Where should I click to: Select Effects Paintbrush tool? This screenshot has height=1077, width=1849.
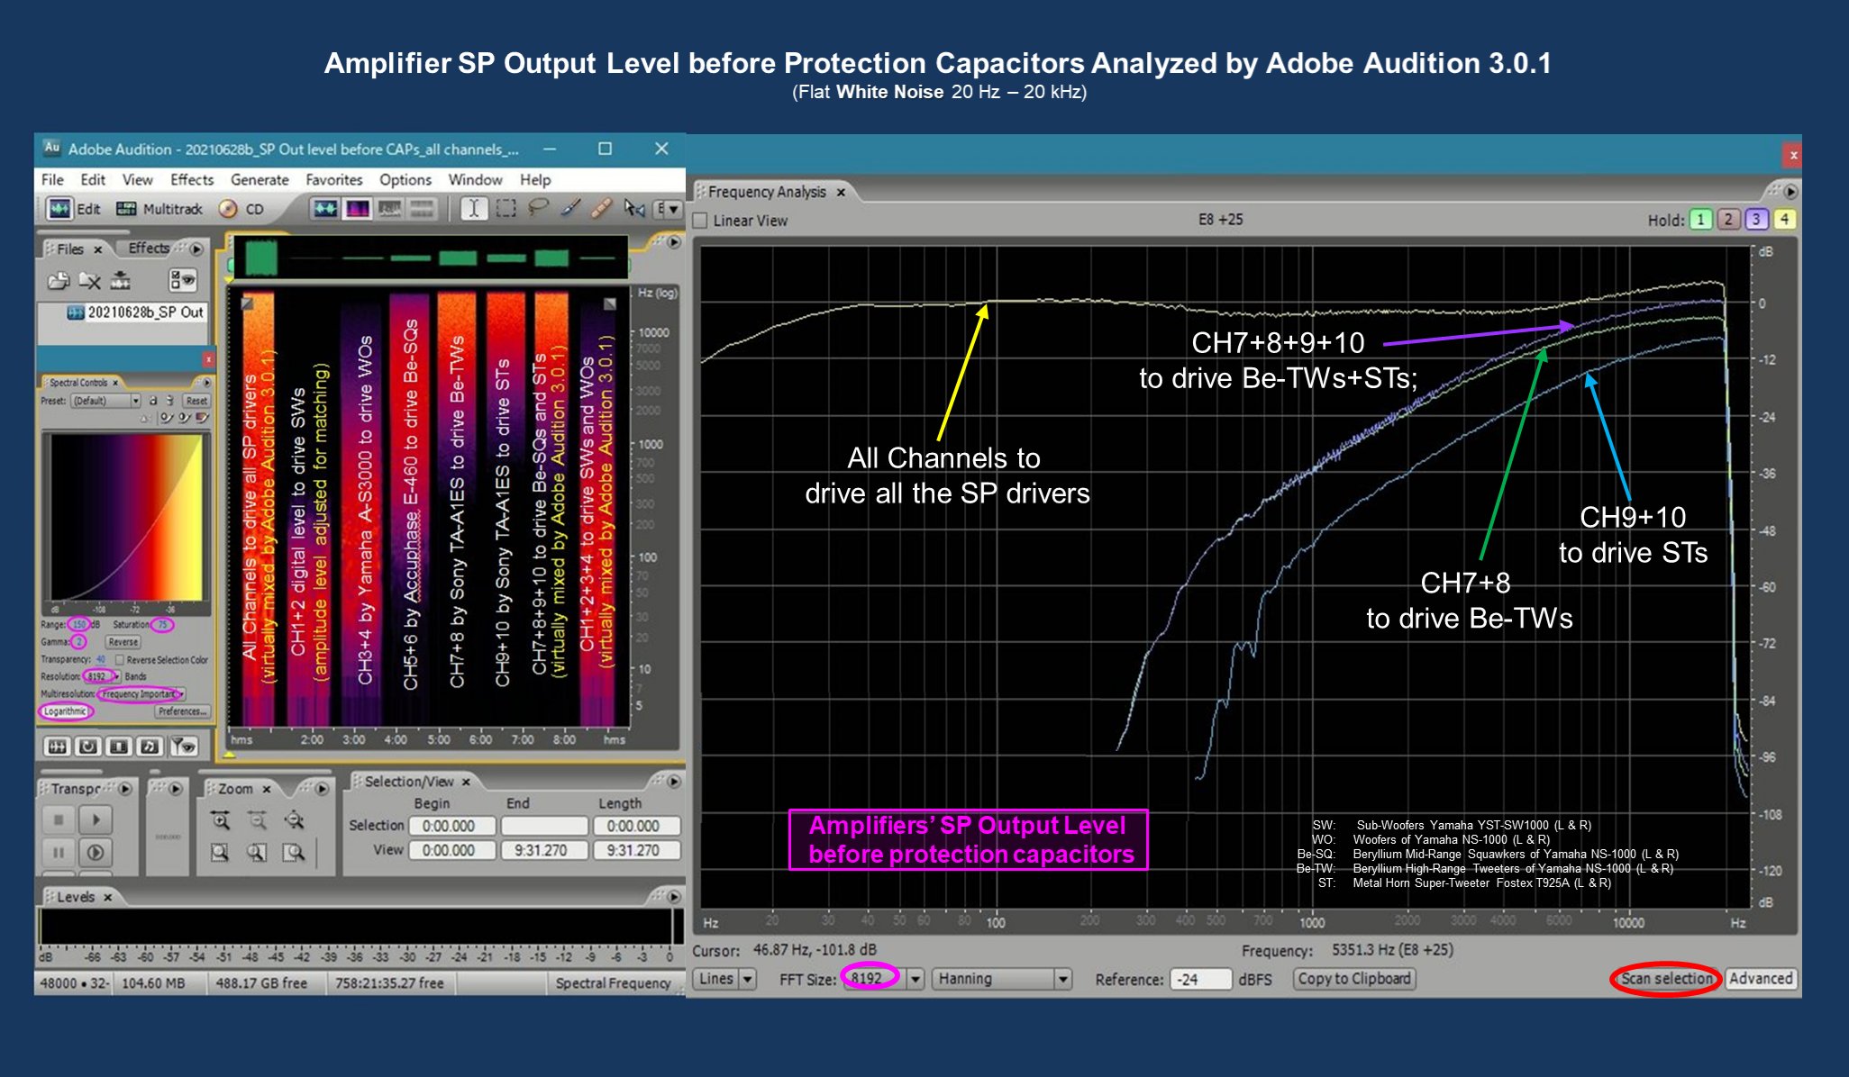tap(569, 209)
